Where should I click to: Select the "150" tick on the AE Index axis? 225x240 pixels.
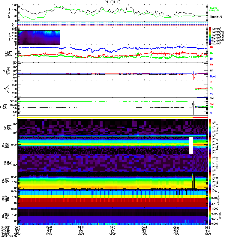click(14, 5)
